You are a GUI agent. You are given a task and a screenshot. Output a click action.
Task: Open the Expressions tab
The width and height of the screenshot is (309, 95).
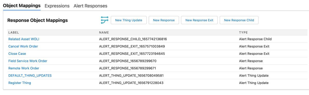pyautogui.click(x=57, y=6)
